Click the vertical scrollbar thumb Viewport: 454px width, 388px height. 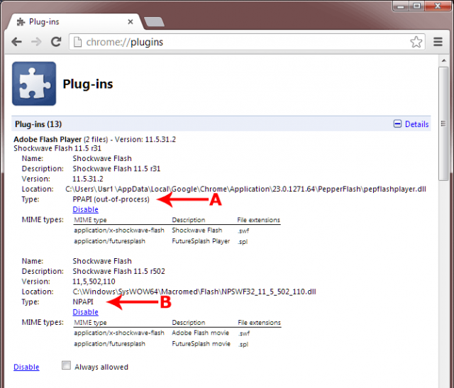tap(444, 128)
